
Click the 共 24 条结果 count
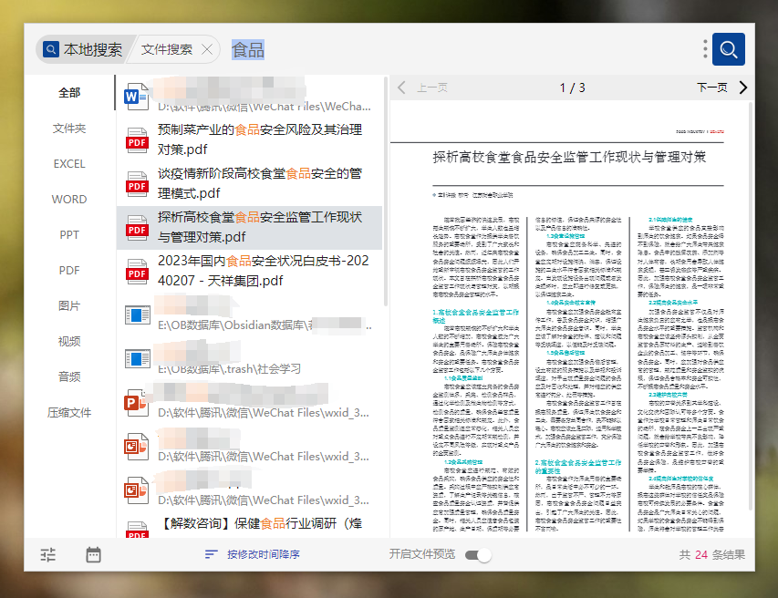[712, 555]
